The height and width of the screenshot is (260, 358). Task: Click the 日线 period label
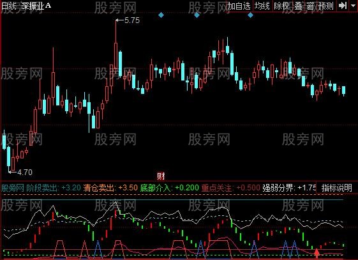click(9, 6)
